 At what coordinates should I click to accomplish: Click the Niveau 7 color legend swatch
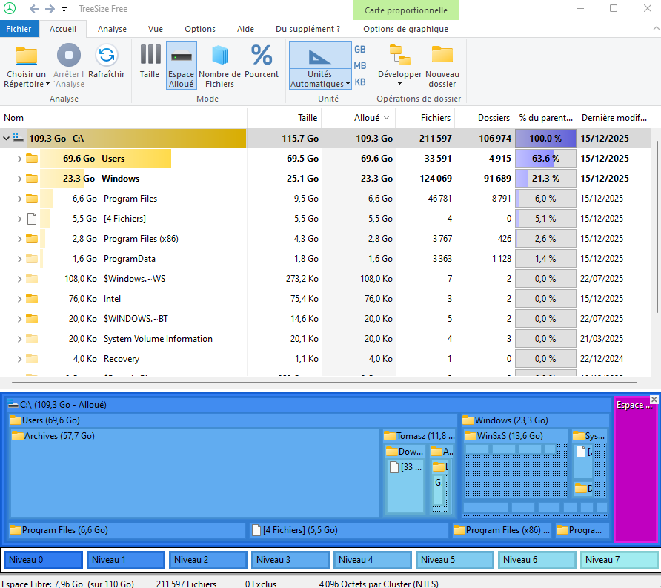click(x=620, y=560)
